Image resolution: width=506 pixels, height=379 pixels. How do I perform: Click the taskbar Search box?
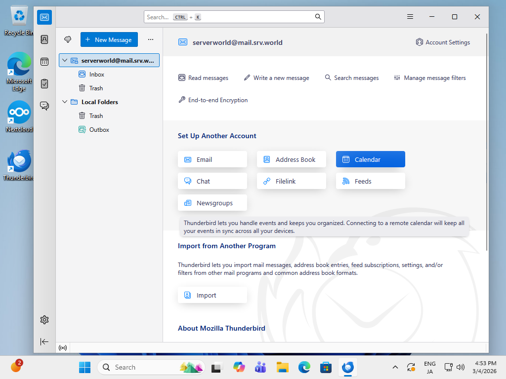point(151,367)
